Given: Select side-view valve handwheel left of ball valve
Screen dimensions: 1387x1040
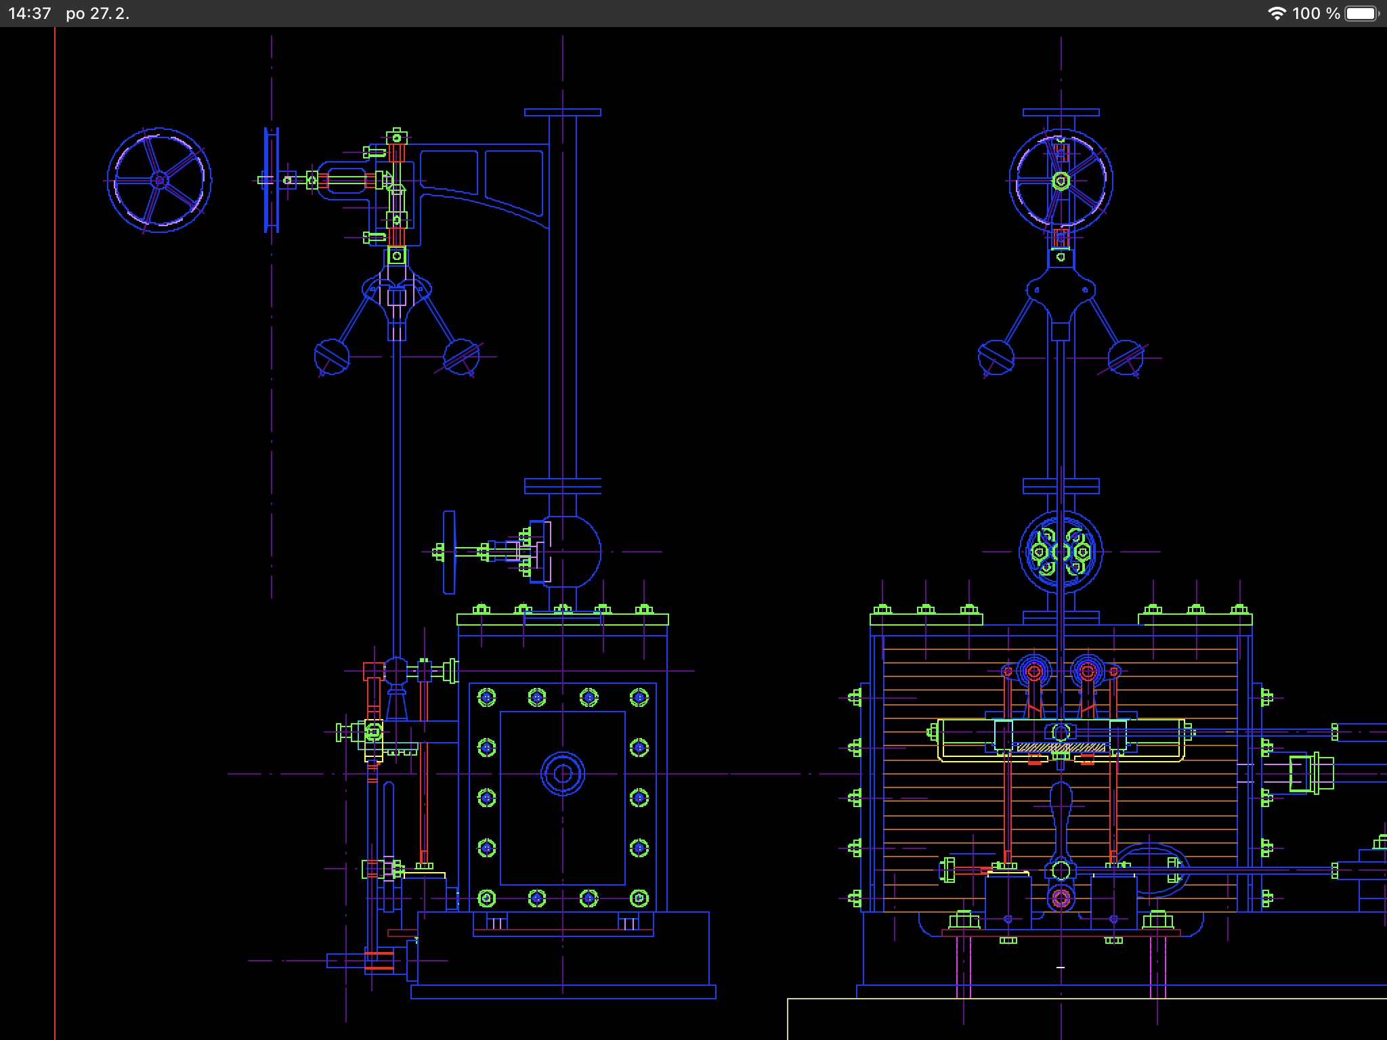Looking at the screenshot, I should [x=449, y=552].
